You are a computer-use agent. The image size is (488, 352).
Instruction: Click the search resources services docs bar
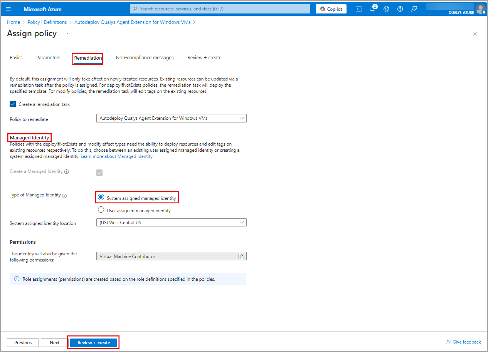tap(220, 9)
